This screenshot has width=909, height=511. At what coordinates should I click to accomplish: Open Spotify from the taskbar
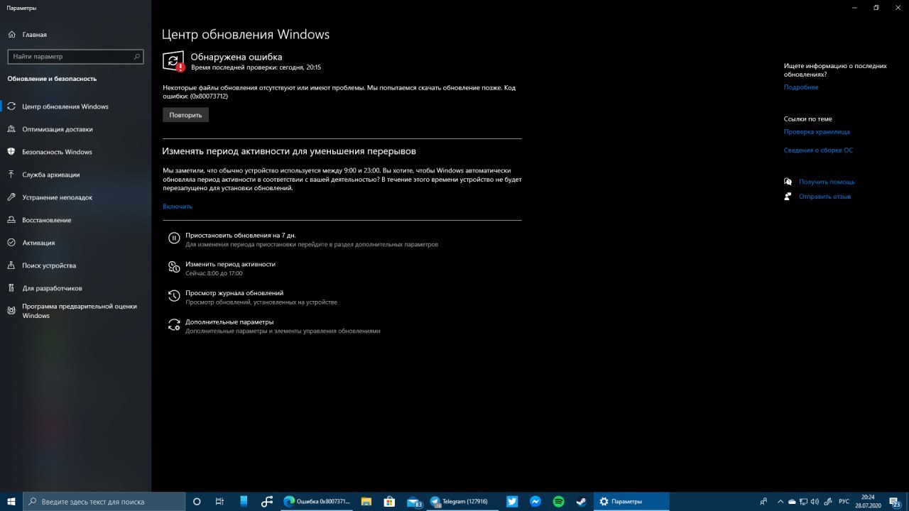coord(558,501)
